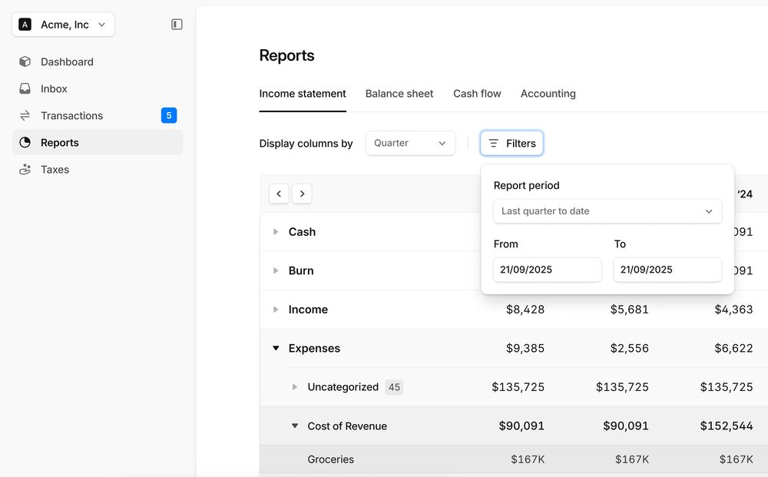This screenshot has width=768, height=477.
Task: Click the Dashboard cube icon
Action: click(25, 61)
